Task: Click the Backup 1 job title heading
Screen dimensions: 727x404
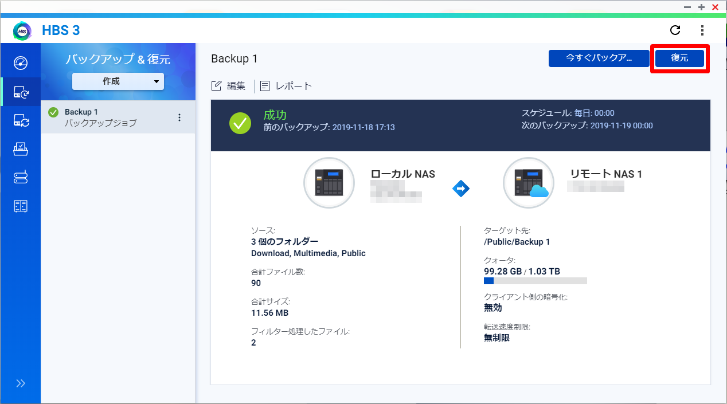Action: click(234, 58)
